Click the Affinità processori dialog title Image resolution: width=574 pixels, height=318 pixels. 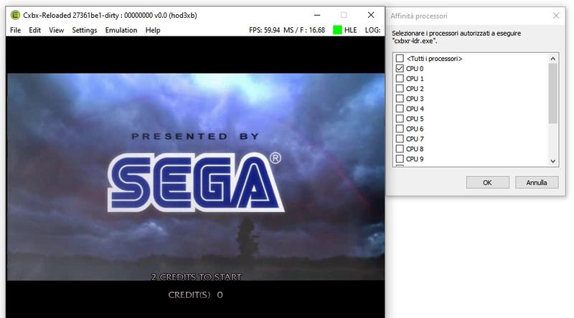coord(419,16)
